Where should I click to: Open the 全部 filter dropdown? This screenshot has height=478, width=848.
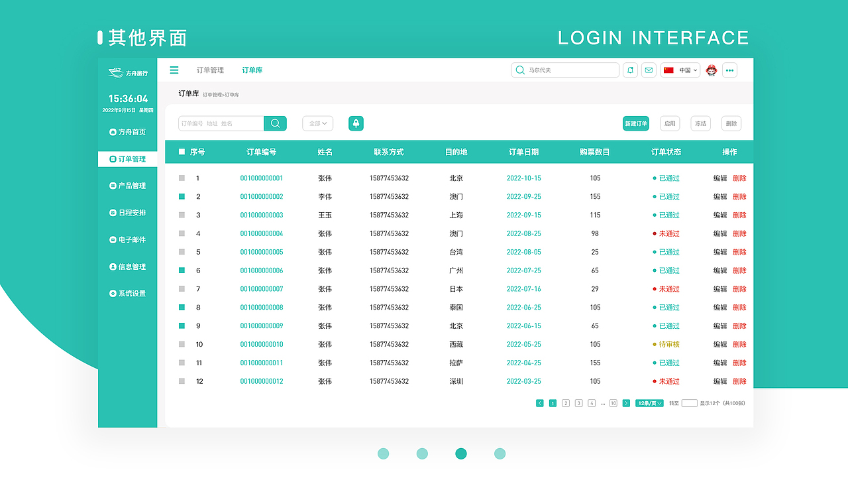[318, 123]
